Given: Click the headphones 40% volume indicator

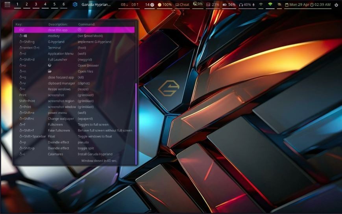Looking at the screenshot, I should click(245, 4).
